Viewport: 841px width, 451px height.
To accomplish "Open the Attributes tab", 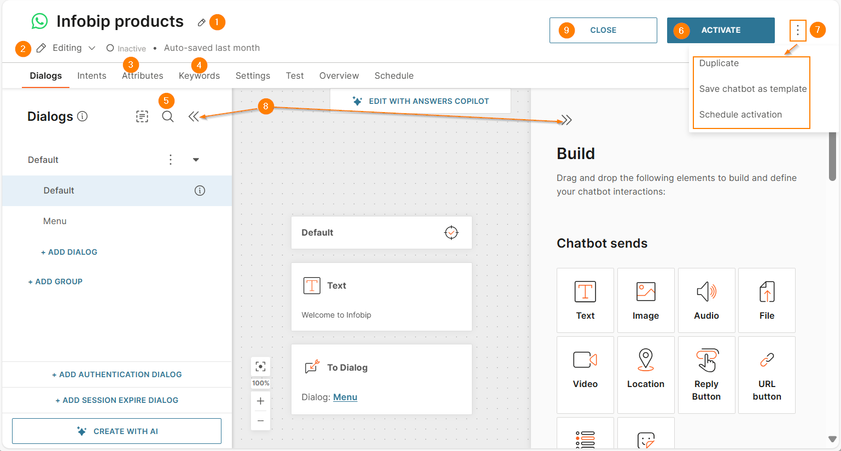I will [143, 75].
